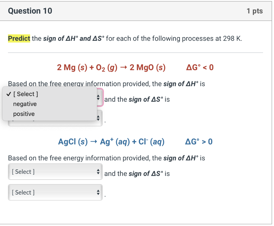Click the arrows on the partially hidden ΔS° select
The height and width of the screenshot is (226, 274).
[99, 118]
